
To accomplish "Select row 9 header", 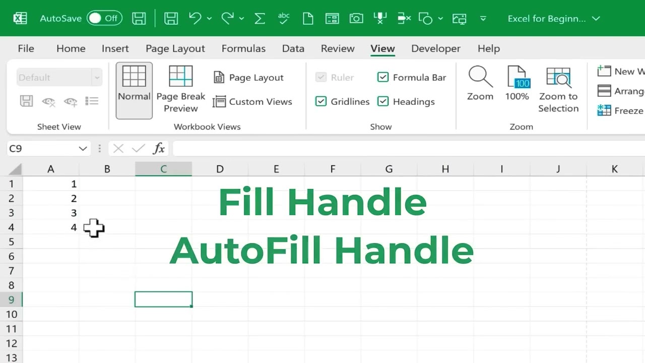I will [x=11, y=299].
